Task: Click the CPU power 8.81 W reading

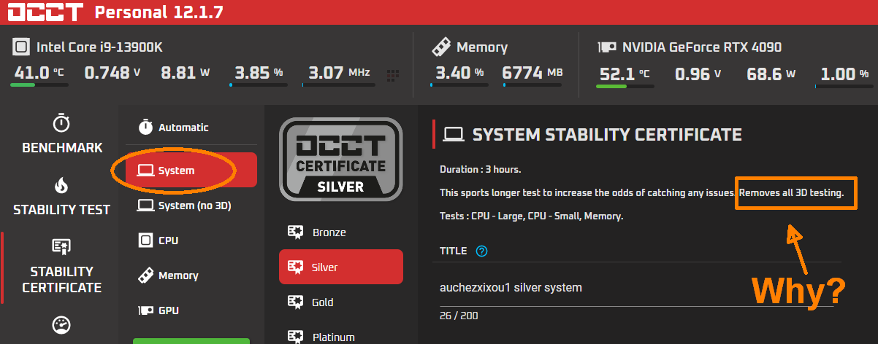Action: tap(186, 73)
